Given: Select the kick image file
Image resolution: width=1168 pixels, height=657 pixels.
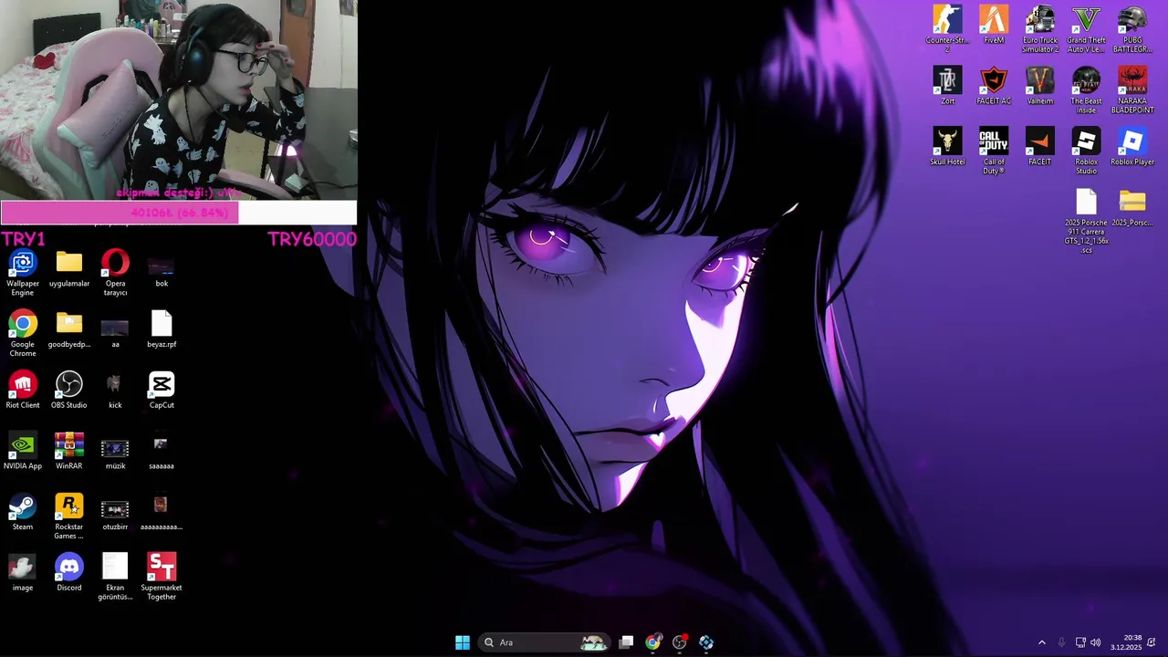Looking at the screenshot, I should click(115, 391).
